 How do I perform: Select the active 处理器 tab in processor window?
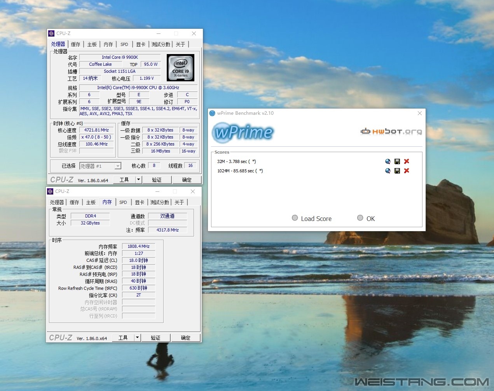pos(58,44)
